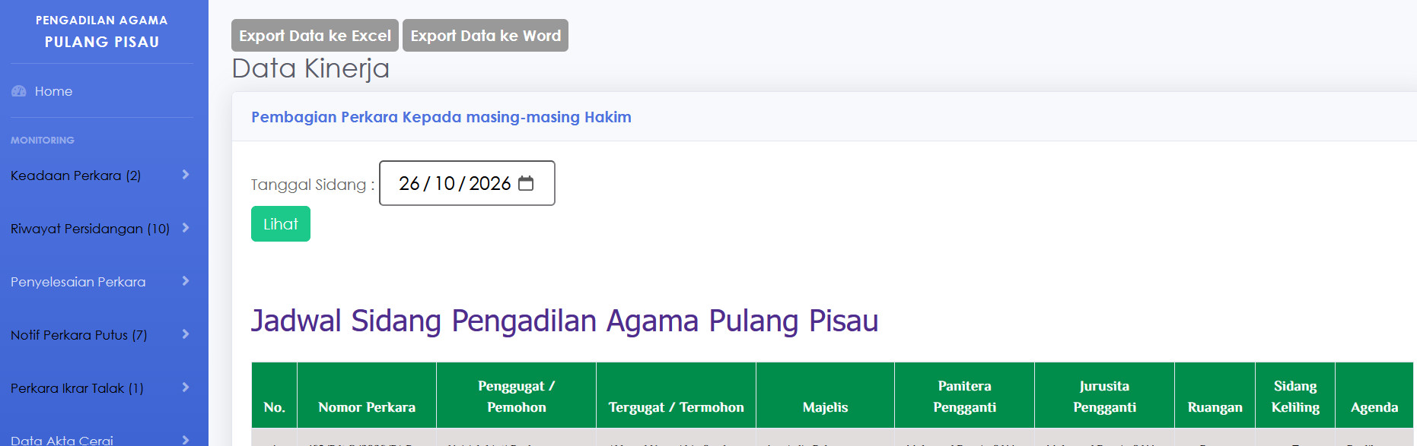Click Export Data ke Word button
This screenshot has height=446, width=1417.
(x=486, y=36)
